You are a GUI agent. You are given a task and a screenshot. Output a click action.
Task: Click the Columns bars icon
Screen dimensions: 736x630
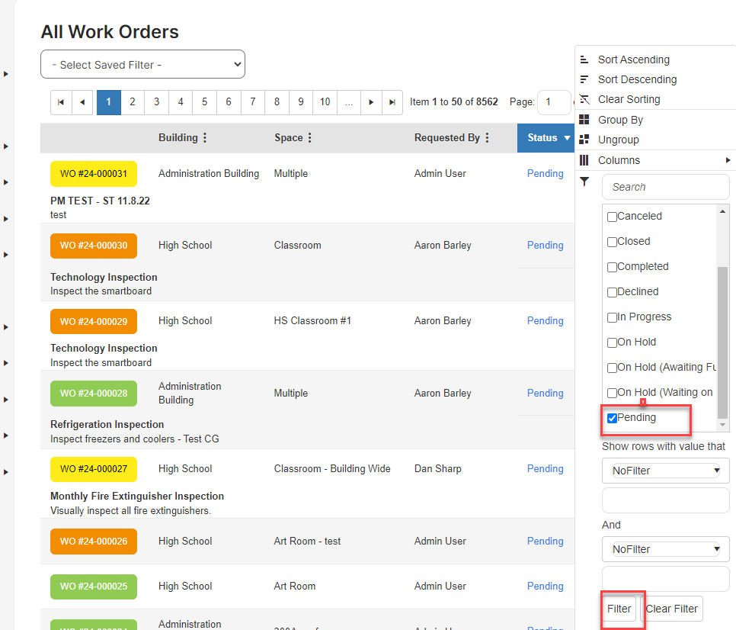[584, 160]
